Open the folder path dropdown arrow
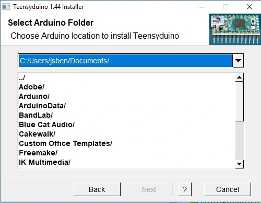 click(x=238, y=61)
